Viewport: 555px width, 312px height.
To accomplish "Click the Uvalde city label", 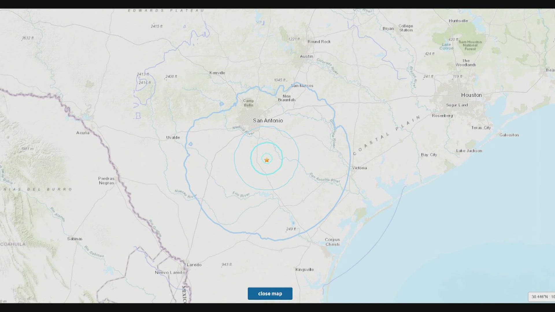I will (x=173, y=138).
